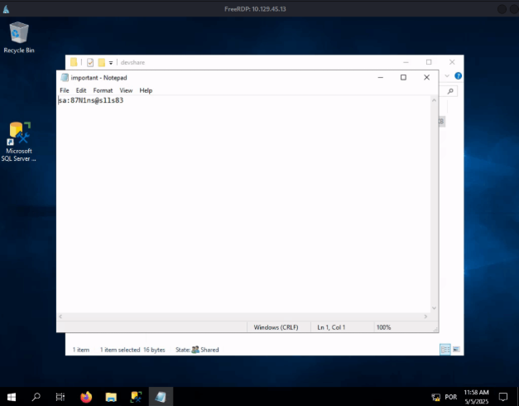The image size is (519, 406).
Task: Open the Edit menu in Notepad
Action: tap(81, 90)
